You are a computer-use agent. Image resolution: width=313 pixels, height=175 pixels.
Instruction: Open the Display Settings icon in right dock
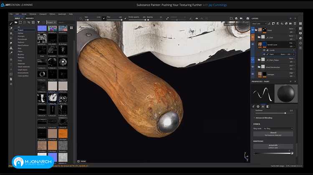coord(300,33)
